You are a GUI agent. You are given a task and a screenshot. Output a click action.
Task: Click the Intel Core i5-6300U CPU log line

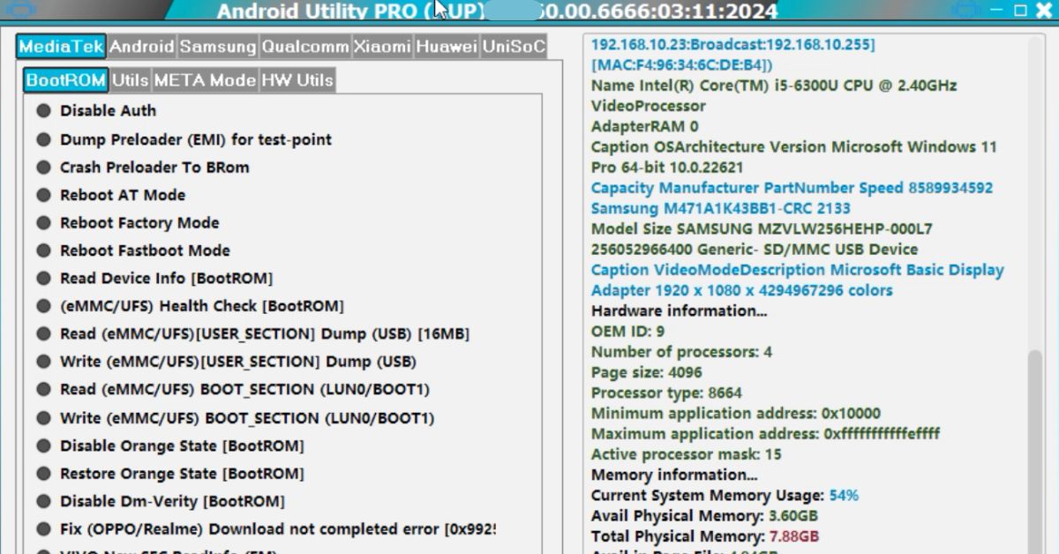pyautogui.click(x=774, y=86)
